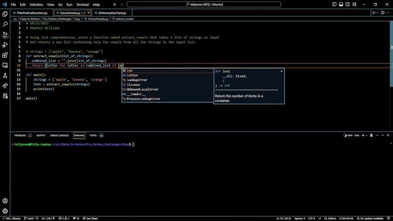Open notifications bell in status bar
Screen dimensions: 393x221
[x=388, y=219]
